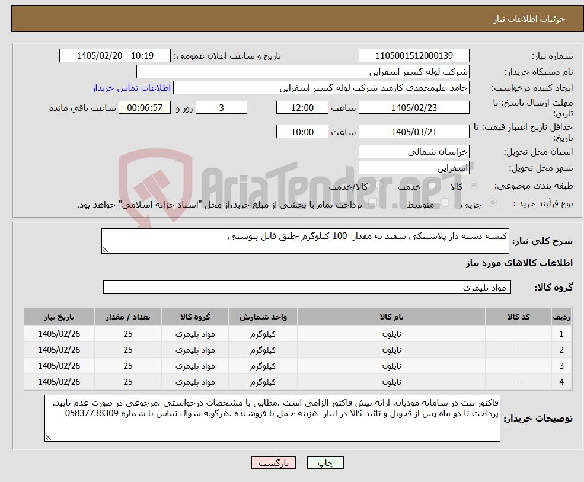Select the کالا radio button
Viewport: 584px width, 482px height.
coord(474,185)
